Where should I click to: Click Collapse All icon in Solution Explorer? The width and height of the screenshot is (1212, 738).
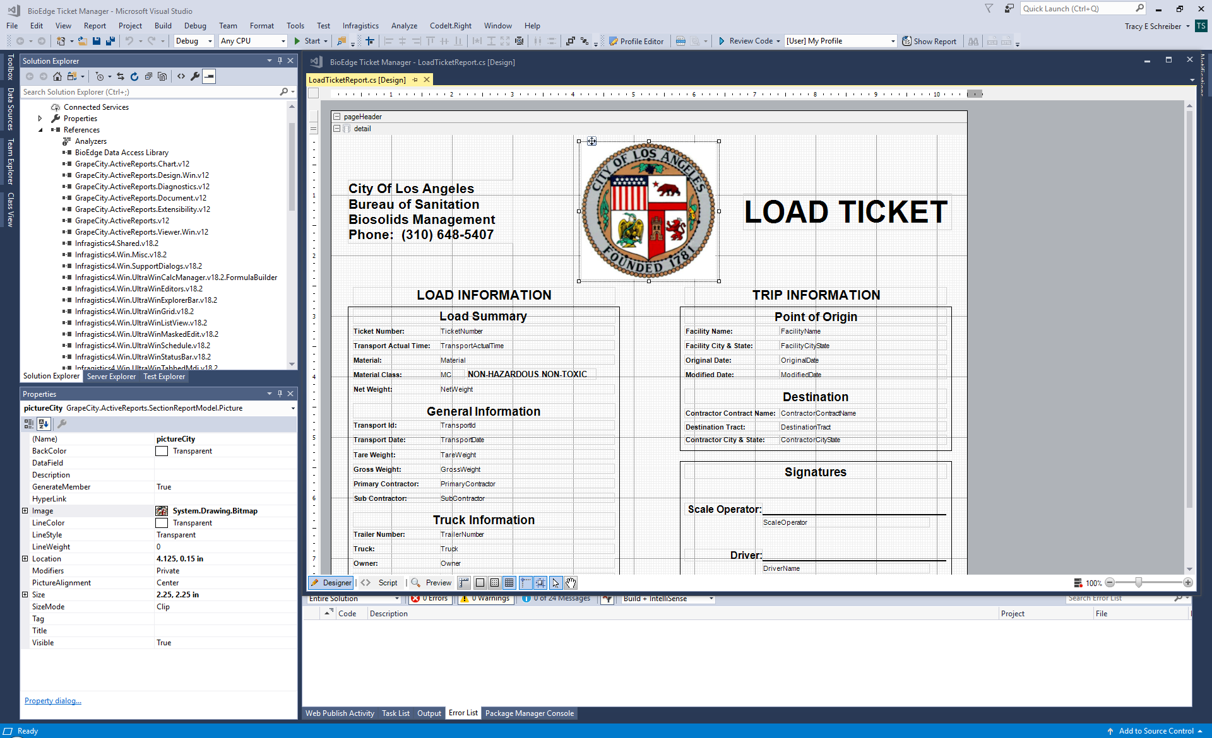click(x=148, y=76)
